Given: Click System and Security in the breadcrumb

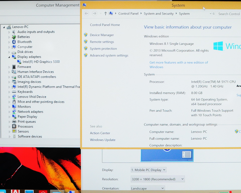Looking at the screenshot, I should tap(159, 14).
